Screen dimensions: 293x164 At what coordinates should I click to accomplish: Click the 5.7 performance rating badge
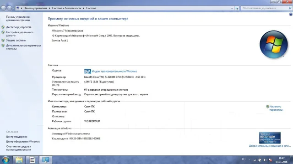coord(87,71)
